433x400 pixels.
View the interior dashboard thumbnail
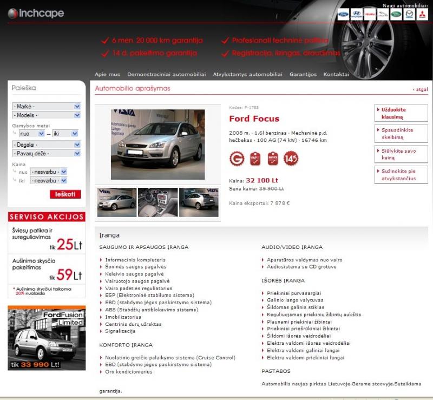(x=158, y=202)
